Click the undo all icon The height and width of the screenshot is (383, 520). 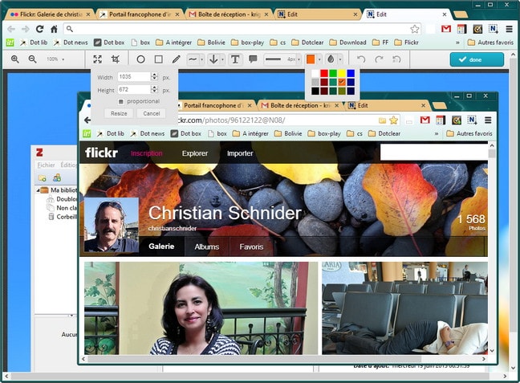pyautogui.click(x=396, y=59)
